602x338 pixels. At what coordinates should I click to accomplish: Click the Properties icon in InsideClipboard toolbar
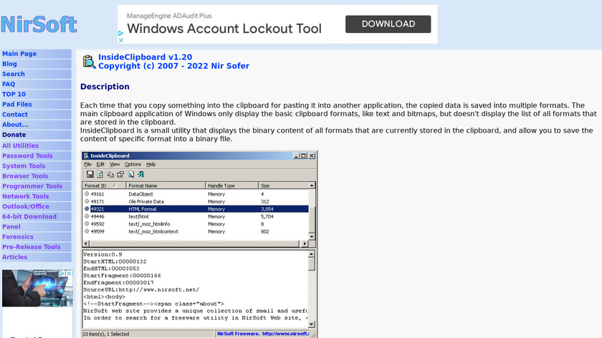click(x=120, y=174)
